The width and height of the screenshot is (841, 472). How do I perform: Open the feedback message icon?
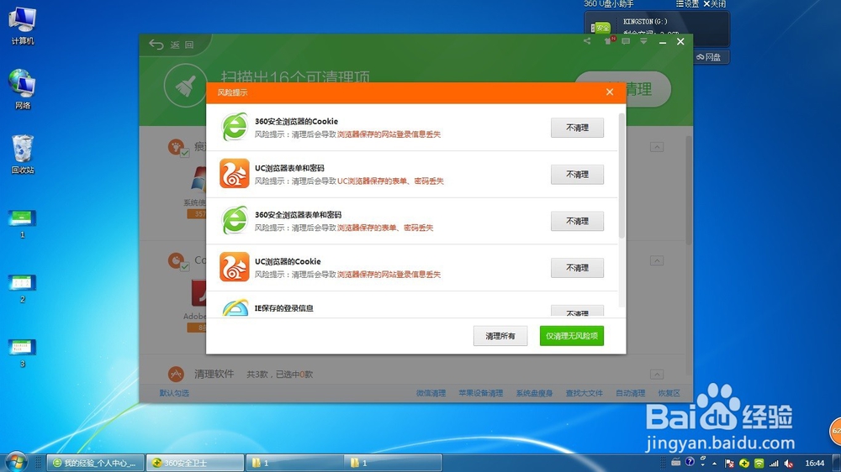click(x=626, y=41)
